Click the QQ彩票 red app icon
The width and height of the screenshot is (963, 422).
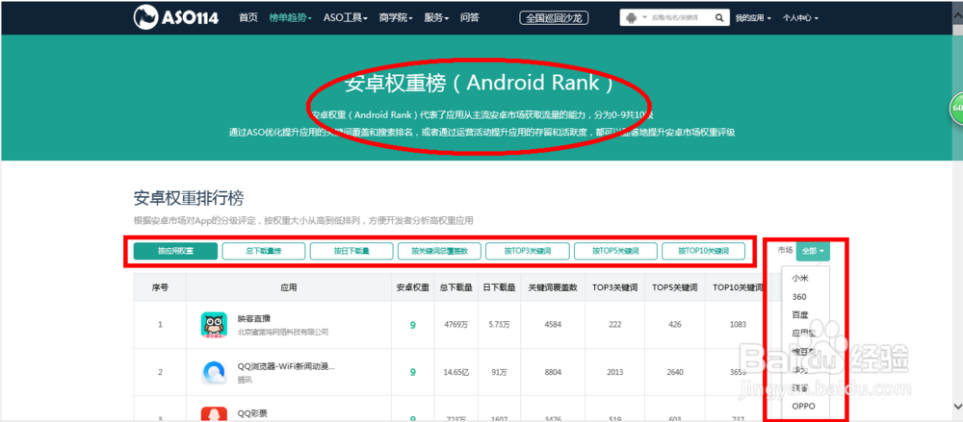click(x=214, y=414)
